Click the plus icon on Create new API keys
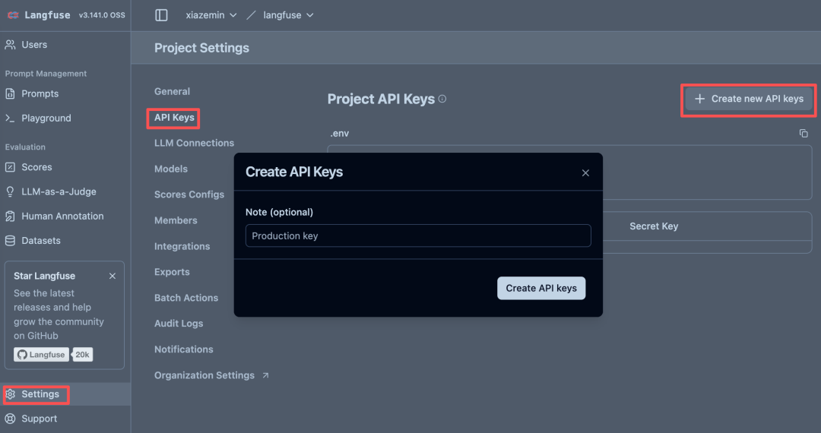821x433 pixels. pyautogui.click(x=699, y=99)
